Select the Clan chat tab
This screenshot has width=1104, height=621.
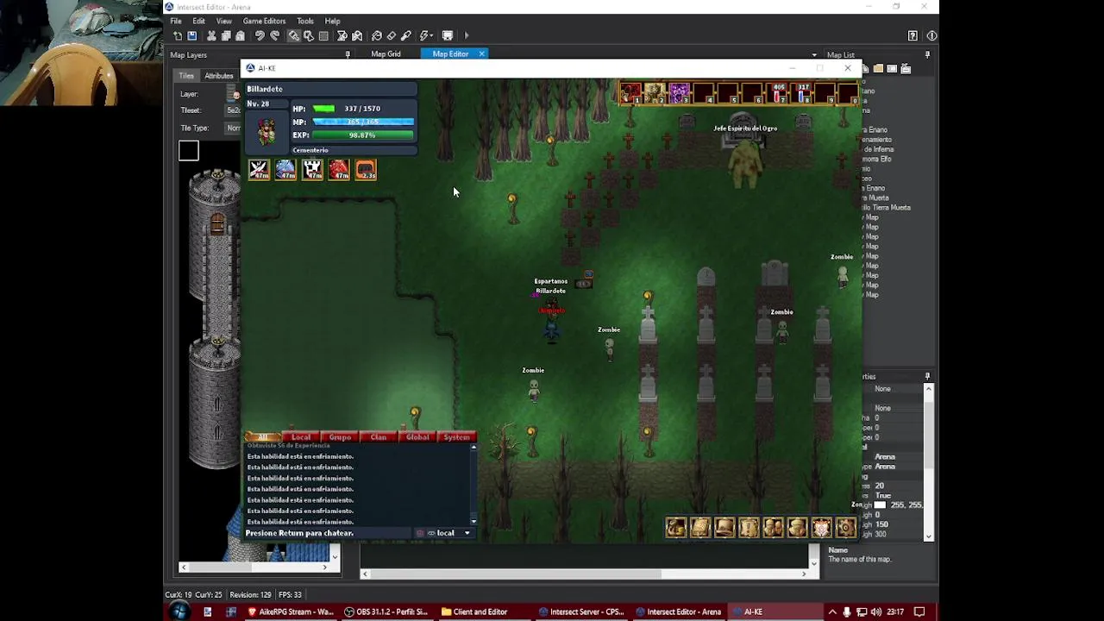(379, 437)
